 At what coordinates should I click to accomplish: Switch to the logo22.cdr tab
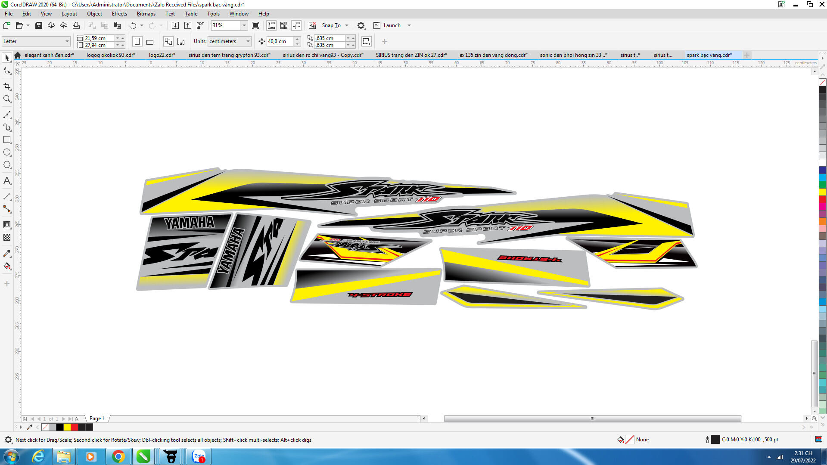162,55
